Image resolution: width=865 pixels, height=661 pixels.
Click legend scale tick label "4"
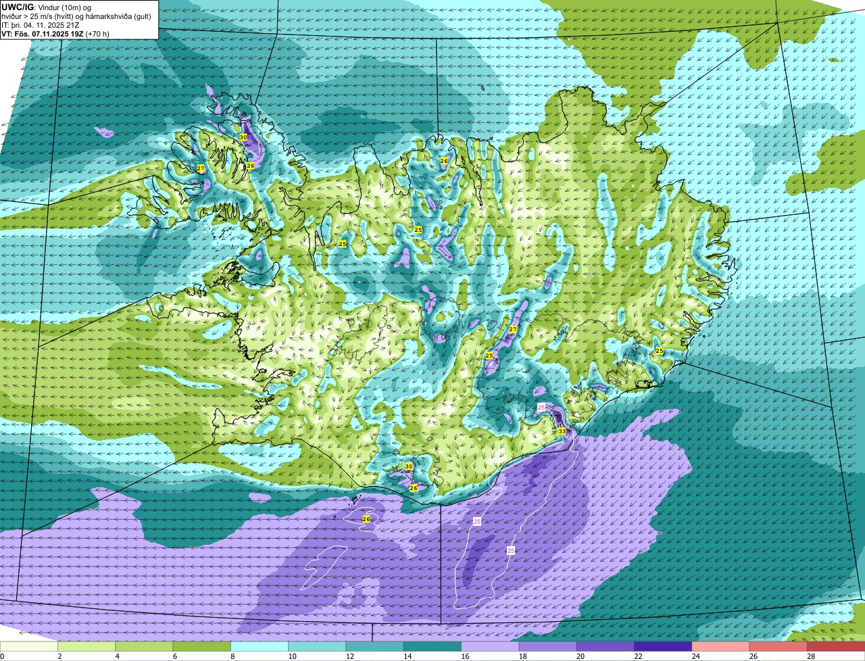(x=118, y=656)
